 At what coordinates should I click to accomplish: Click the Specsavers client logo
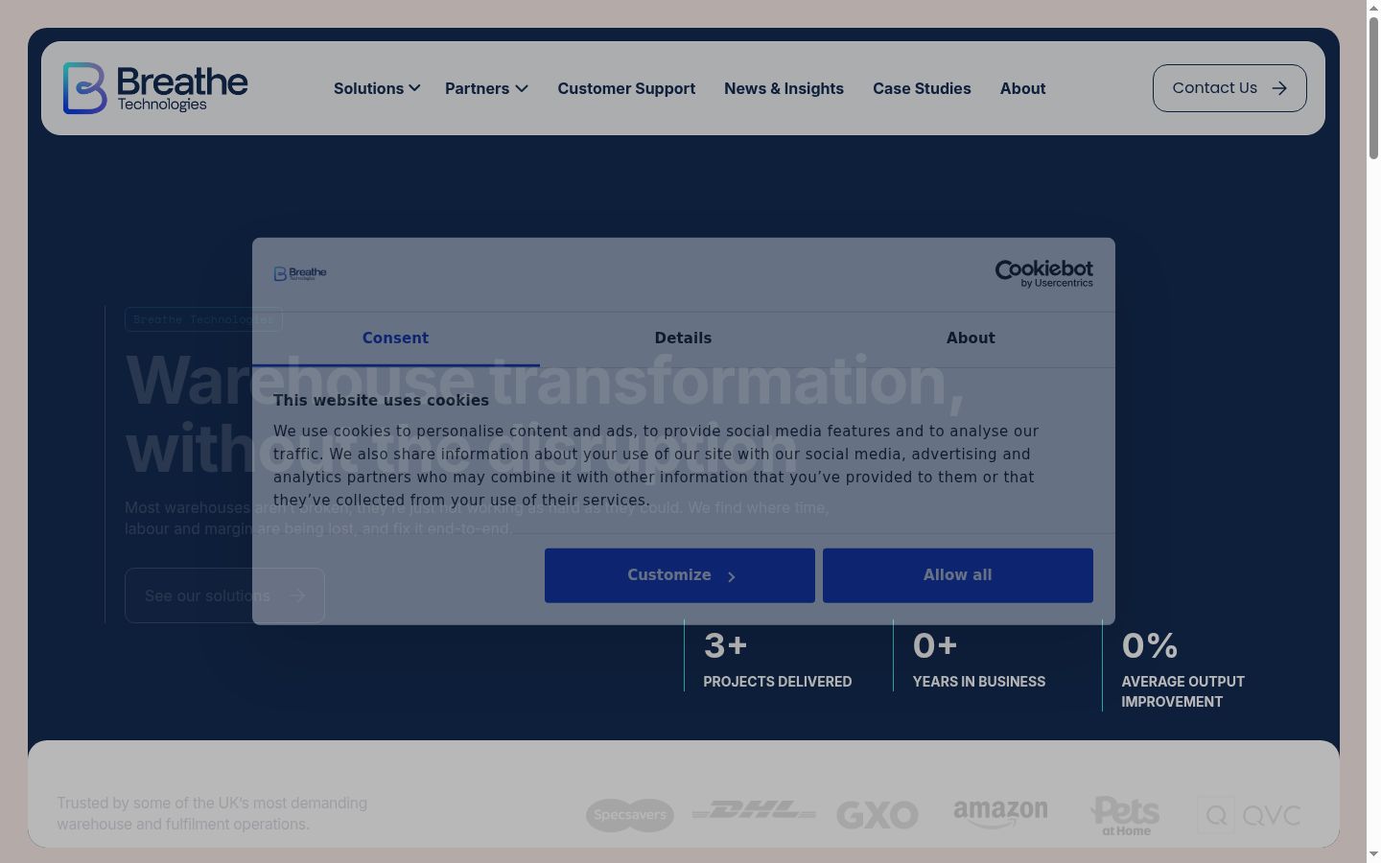[x=630, y=815]
